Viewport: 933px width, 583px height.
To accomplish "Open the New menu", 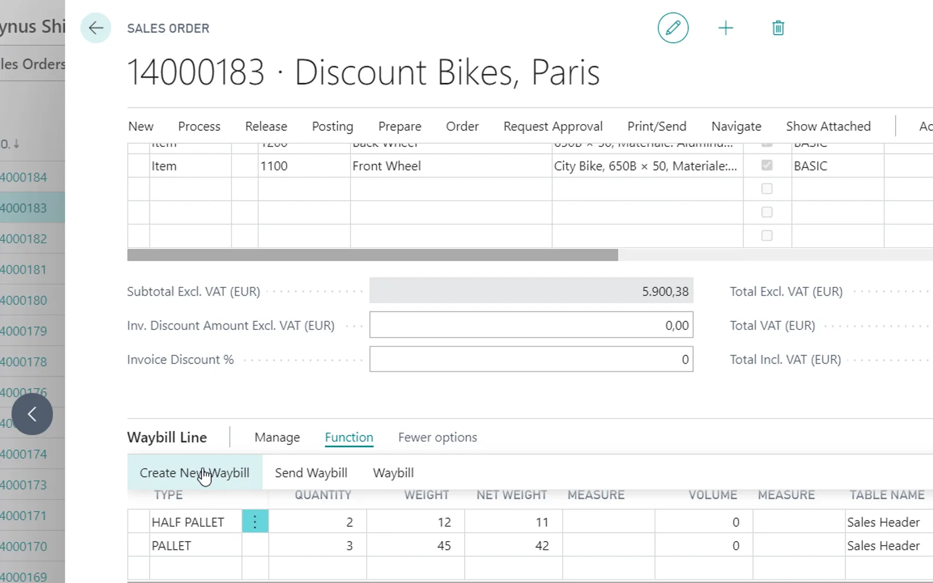I will point(141,127).
